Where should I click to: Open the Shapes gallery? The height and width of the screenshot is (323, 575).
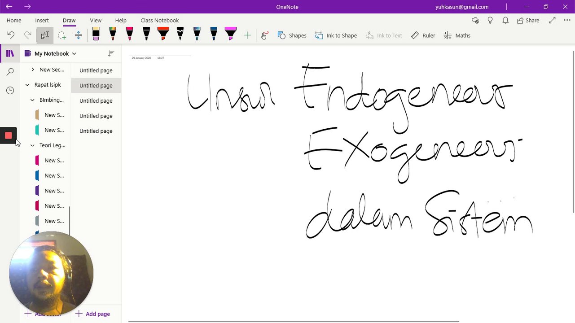[x=292, y=35]
